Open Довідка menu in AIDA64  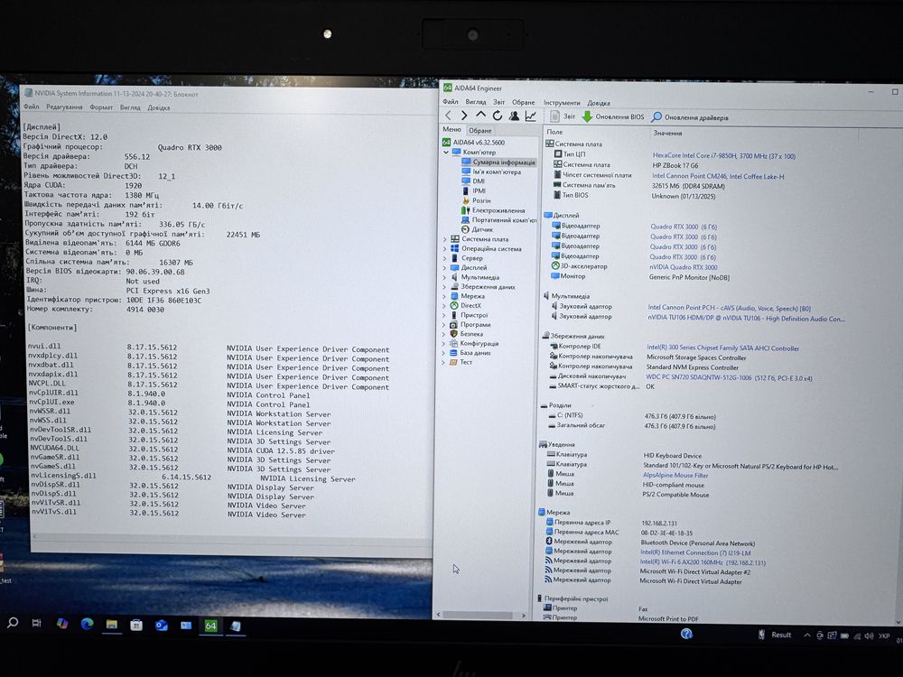tap(599, 103)
